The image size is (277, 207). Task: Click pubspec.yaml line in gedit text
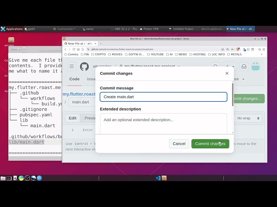pos(36,115)
